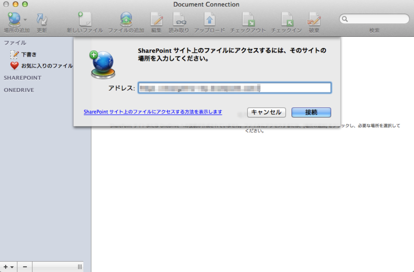Click the キャンセル button
This screenshot has height=272, width=414.
click(x=267, y=112)
